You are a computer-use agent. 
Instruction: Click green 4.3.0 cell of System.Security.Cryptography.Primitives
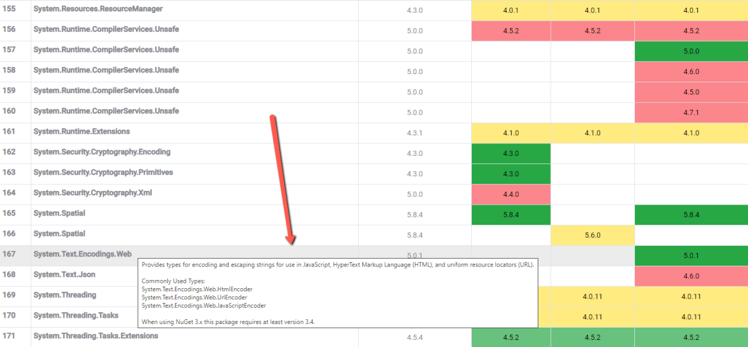coord(511,174)
